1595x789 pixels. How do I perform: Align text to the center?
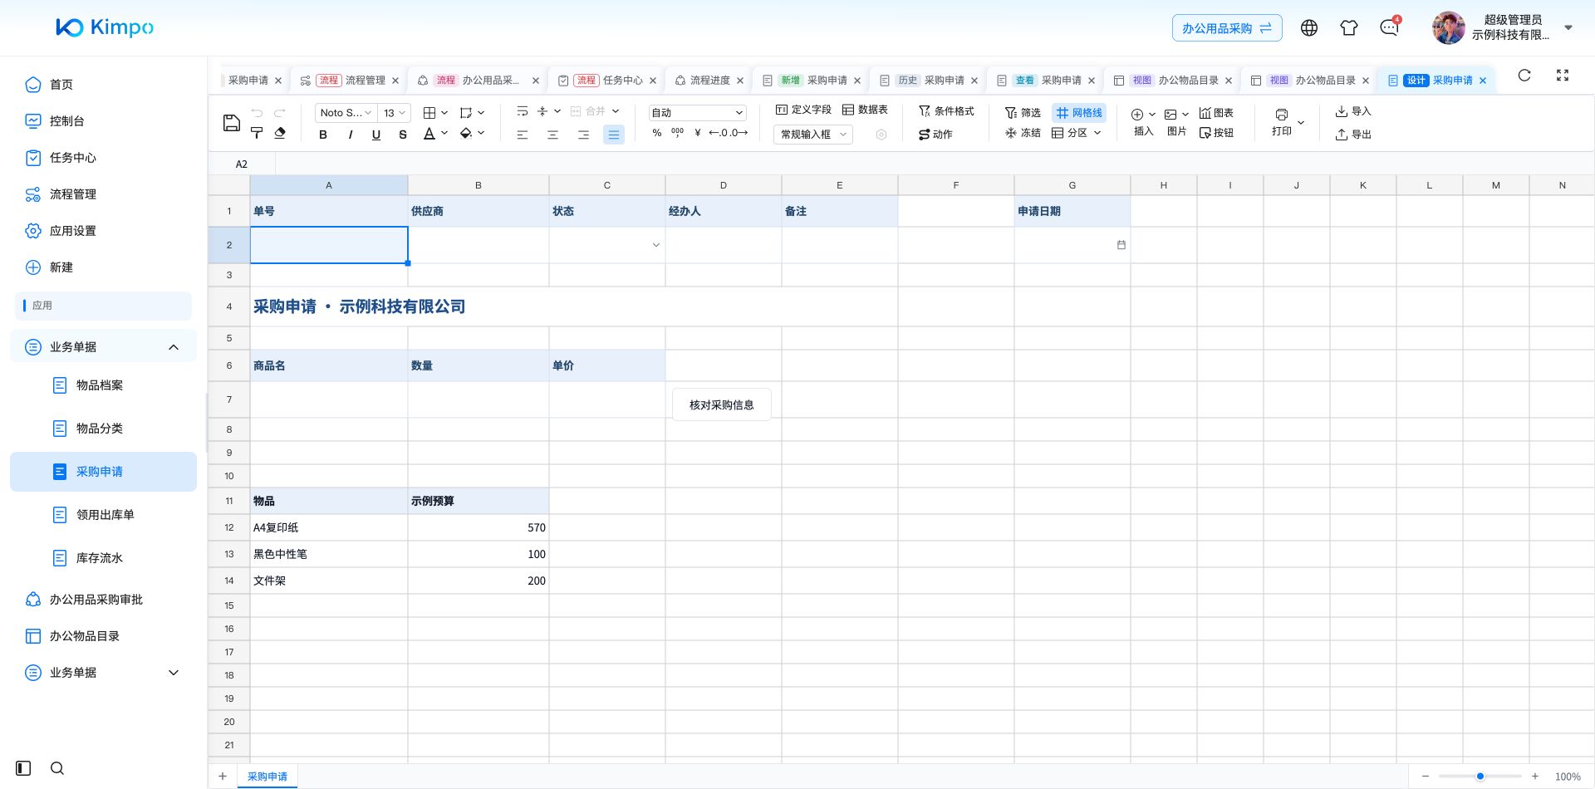[x=552, y=135]
